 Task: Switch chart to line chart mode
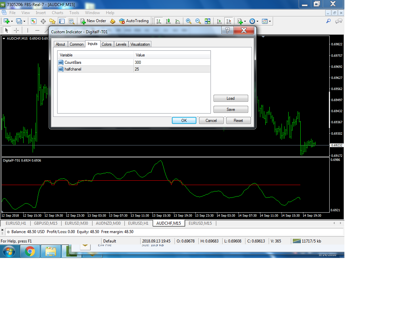coord(178,21)
